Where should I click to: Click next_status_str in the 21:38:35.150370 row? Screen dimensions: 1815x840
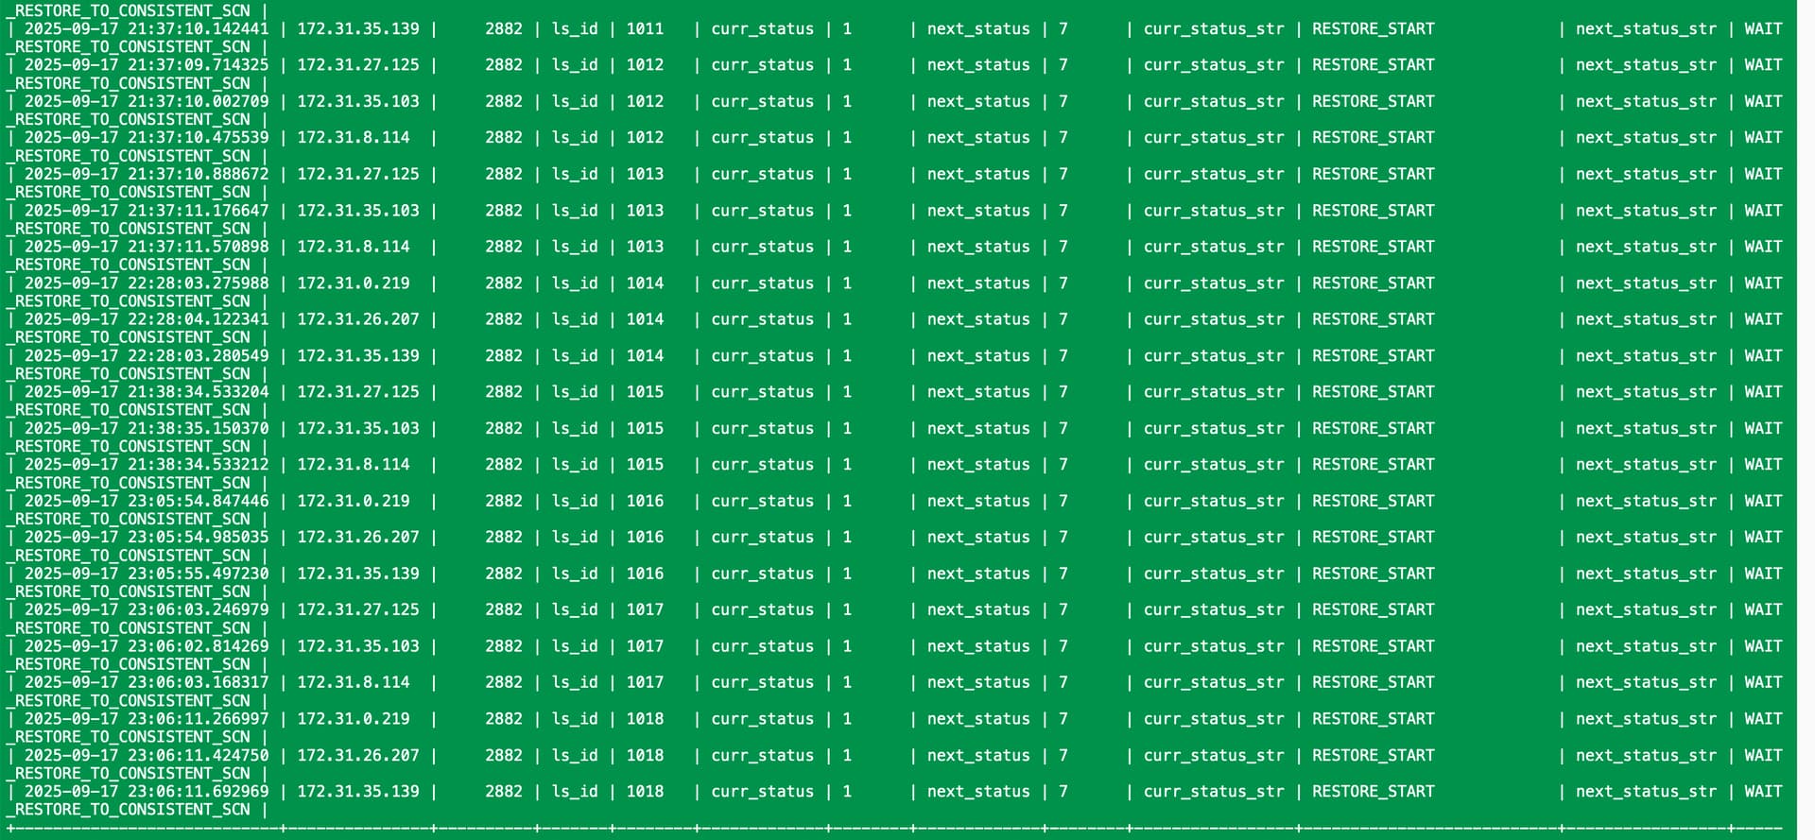pyautogui.click(x=1646, y=429)
